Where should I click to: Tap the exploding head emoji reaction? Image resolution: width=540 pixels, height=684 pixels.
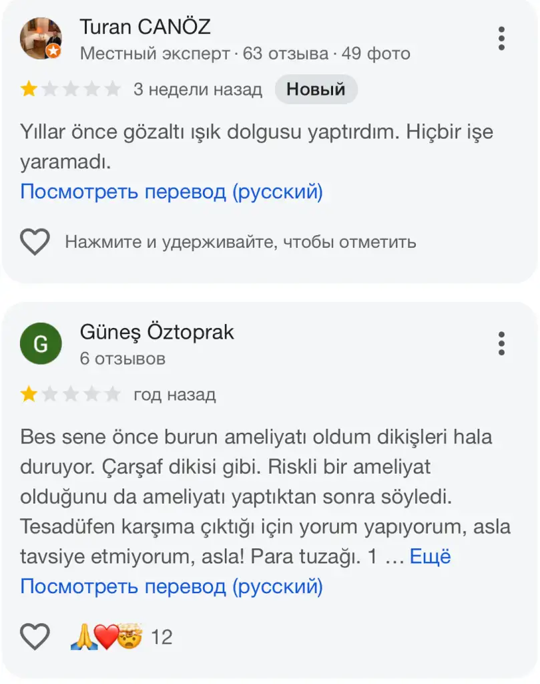[x=130, y=637]
